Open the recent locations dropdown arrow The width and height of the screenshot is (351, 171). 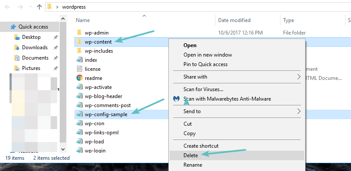pyautogui.click(x=31, y=7)
